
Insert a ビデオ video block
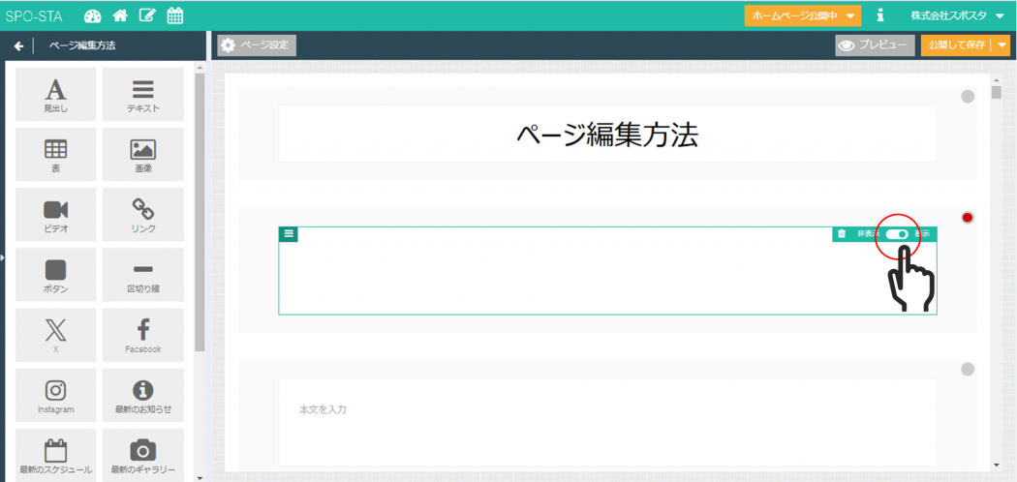56,215
